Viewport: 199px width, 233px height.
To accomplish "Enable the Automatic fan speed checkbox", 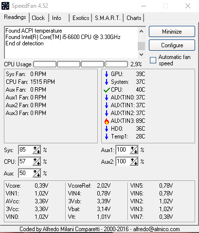I will [153, 60].
